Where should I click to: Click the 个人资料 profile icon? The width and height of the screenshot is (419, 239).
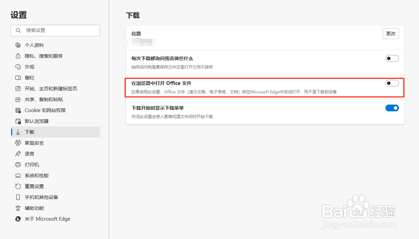click(x=18, y=45)
